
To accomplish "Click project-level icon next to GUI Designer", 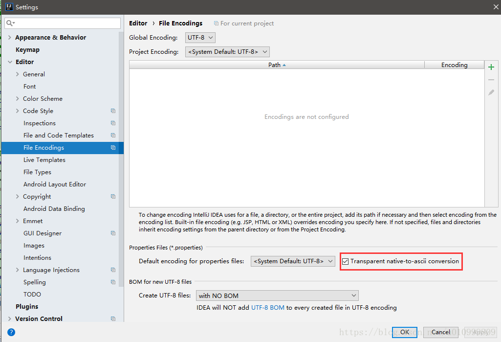I will tap(113, 233).
